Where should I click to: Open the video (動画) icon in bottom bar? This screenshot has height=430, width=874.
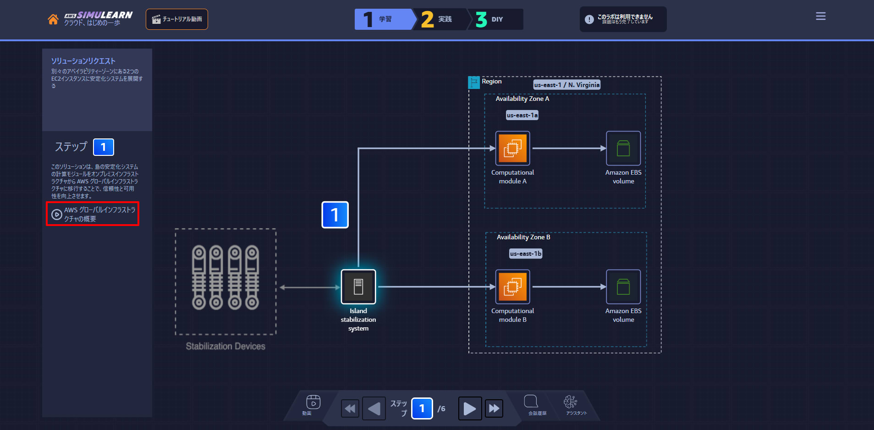tap(313, 405)
